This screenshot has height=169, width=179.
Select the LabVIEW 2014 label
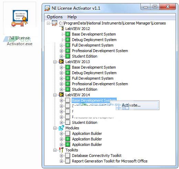(x=77, y=95)
